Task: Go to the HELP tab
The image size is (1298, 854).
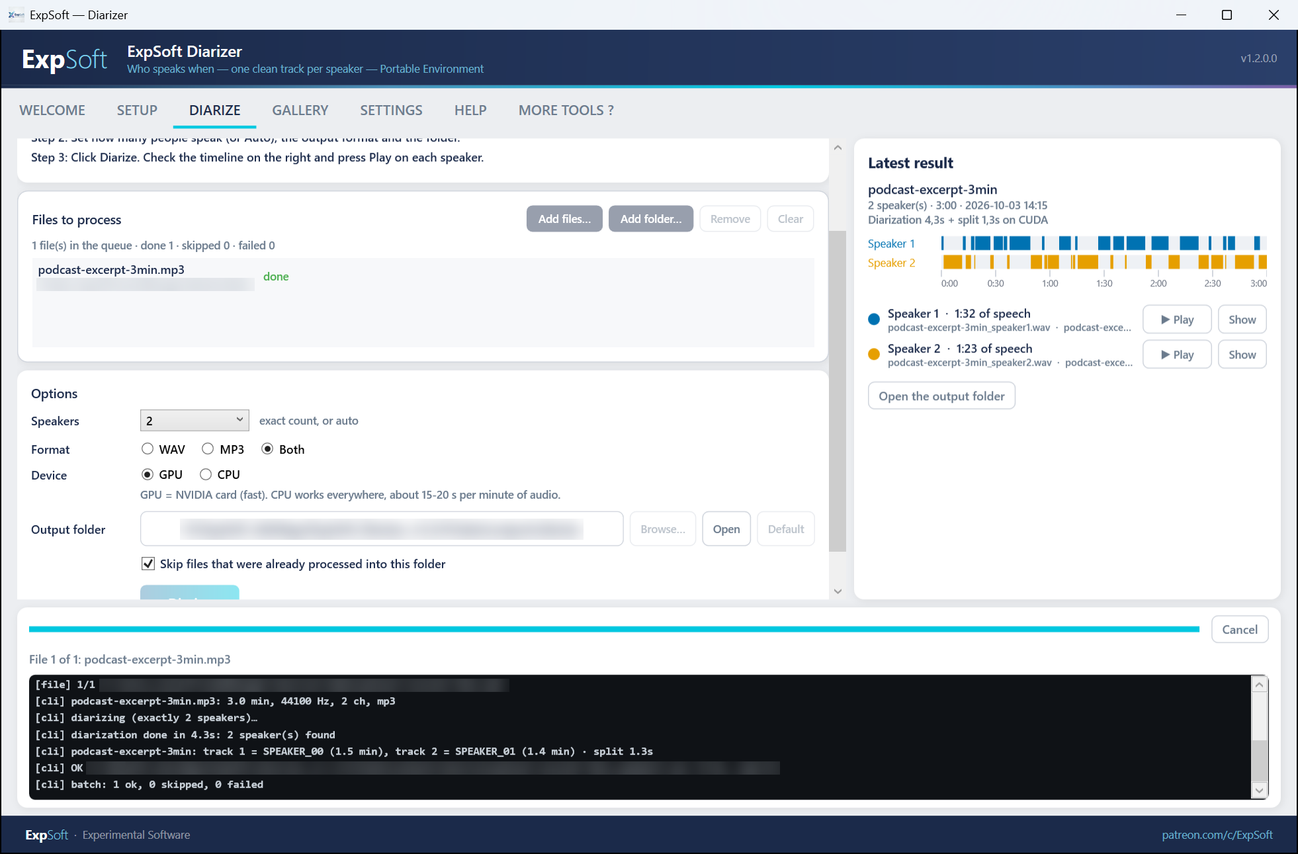Action: [x=470, y=110]
